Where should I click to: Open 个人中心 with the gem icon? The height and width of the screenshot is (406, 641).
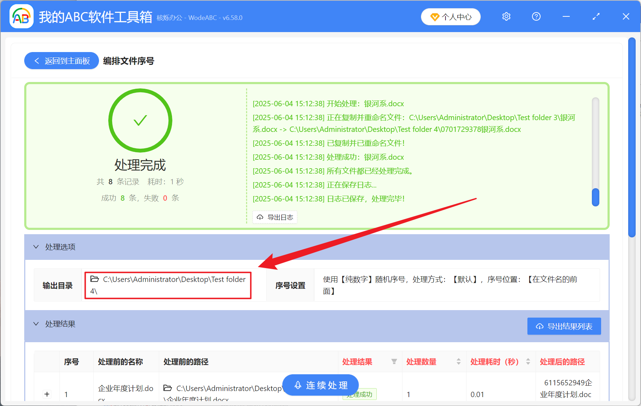coord(450,16)
